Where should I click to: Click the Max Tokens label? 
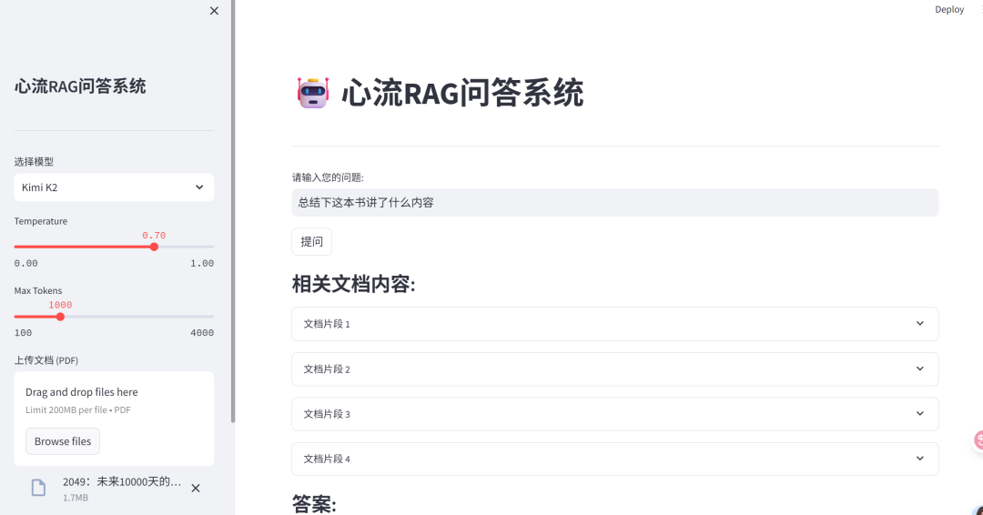[x=38, y=290]
